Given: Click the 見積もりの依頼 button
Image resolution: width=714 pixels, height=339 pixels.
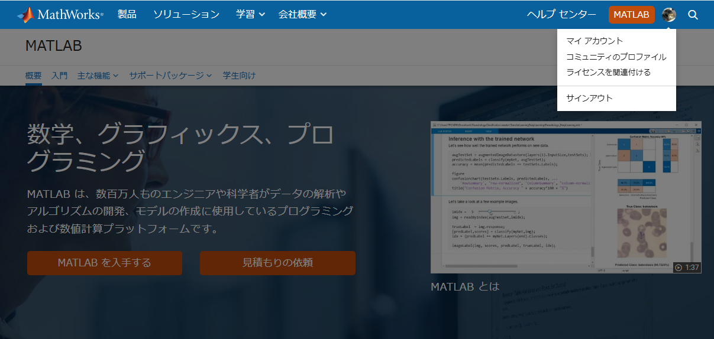Looking at the screenshot, I should (x=277, y=263).
